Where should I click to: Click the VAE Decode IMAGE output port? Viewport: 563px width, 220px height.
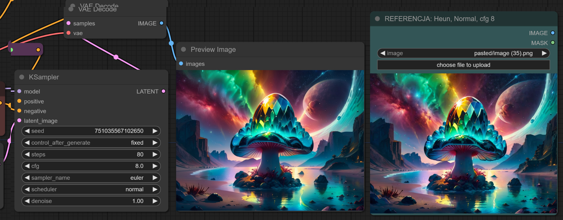click(162, 23)
